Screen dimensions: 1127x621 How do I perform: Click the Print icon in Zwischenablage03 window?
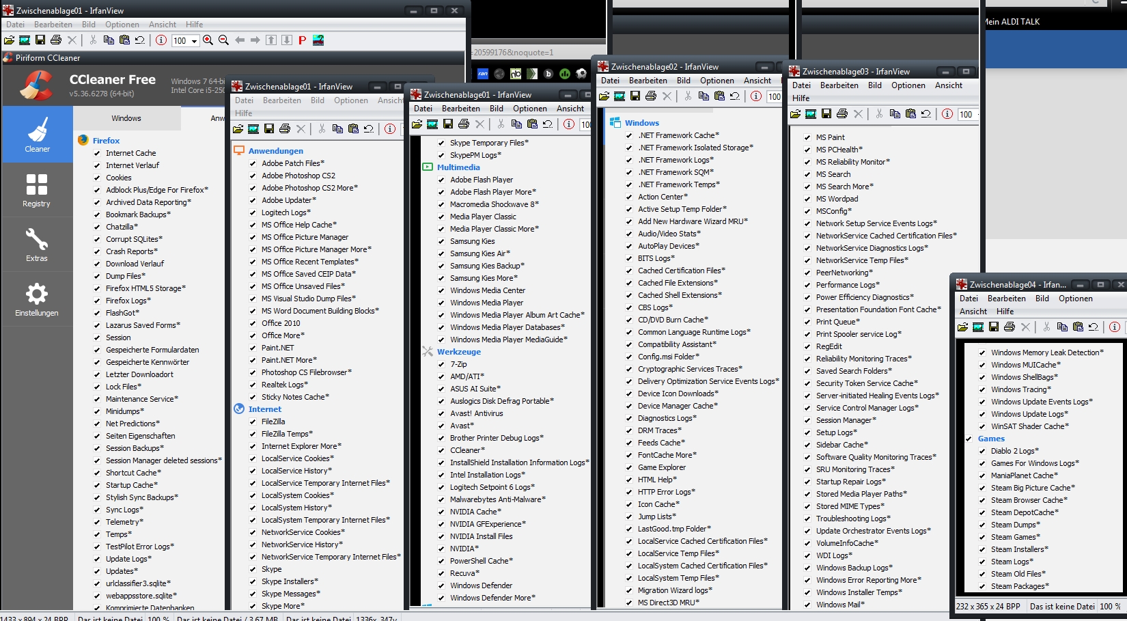click(x=842, y=114)
